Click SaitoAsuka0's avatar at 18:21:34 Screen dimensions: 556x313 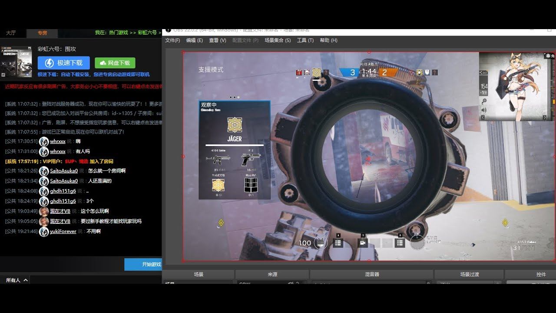(x=43, y=181)
